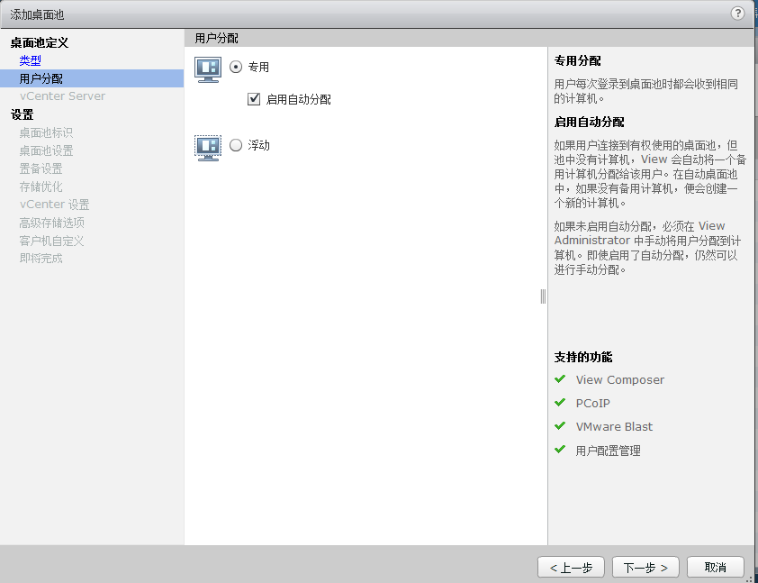Click the green check beside View Composer

(560, 378)
